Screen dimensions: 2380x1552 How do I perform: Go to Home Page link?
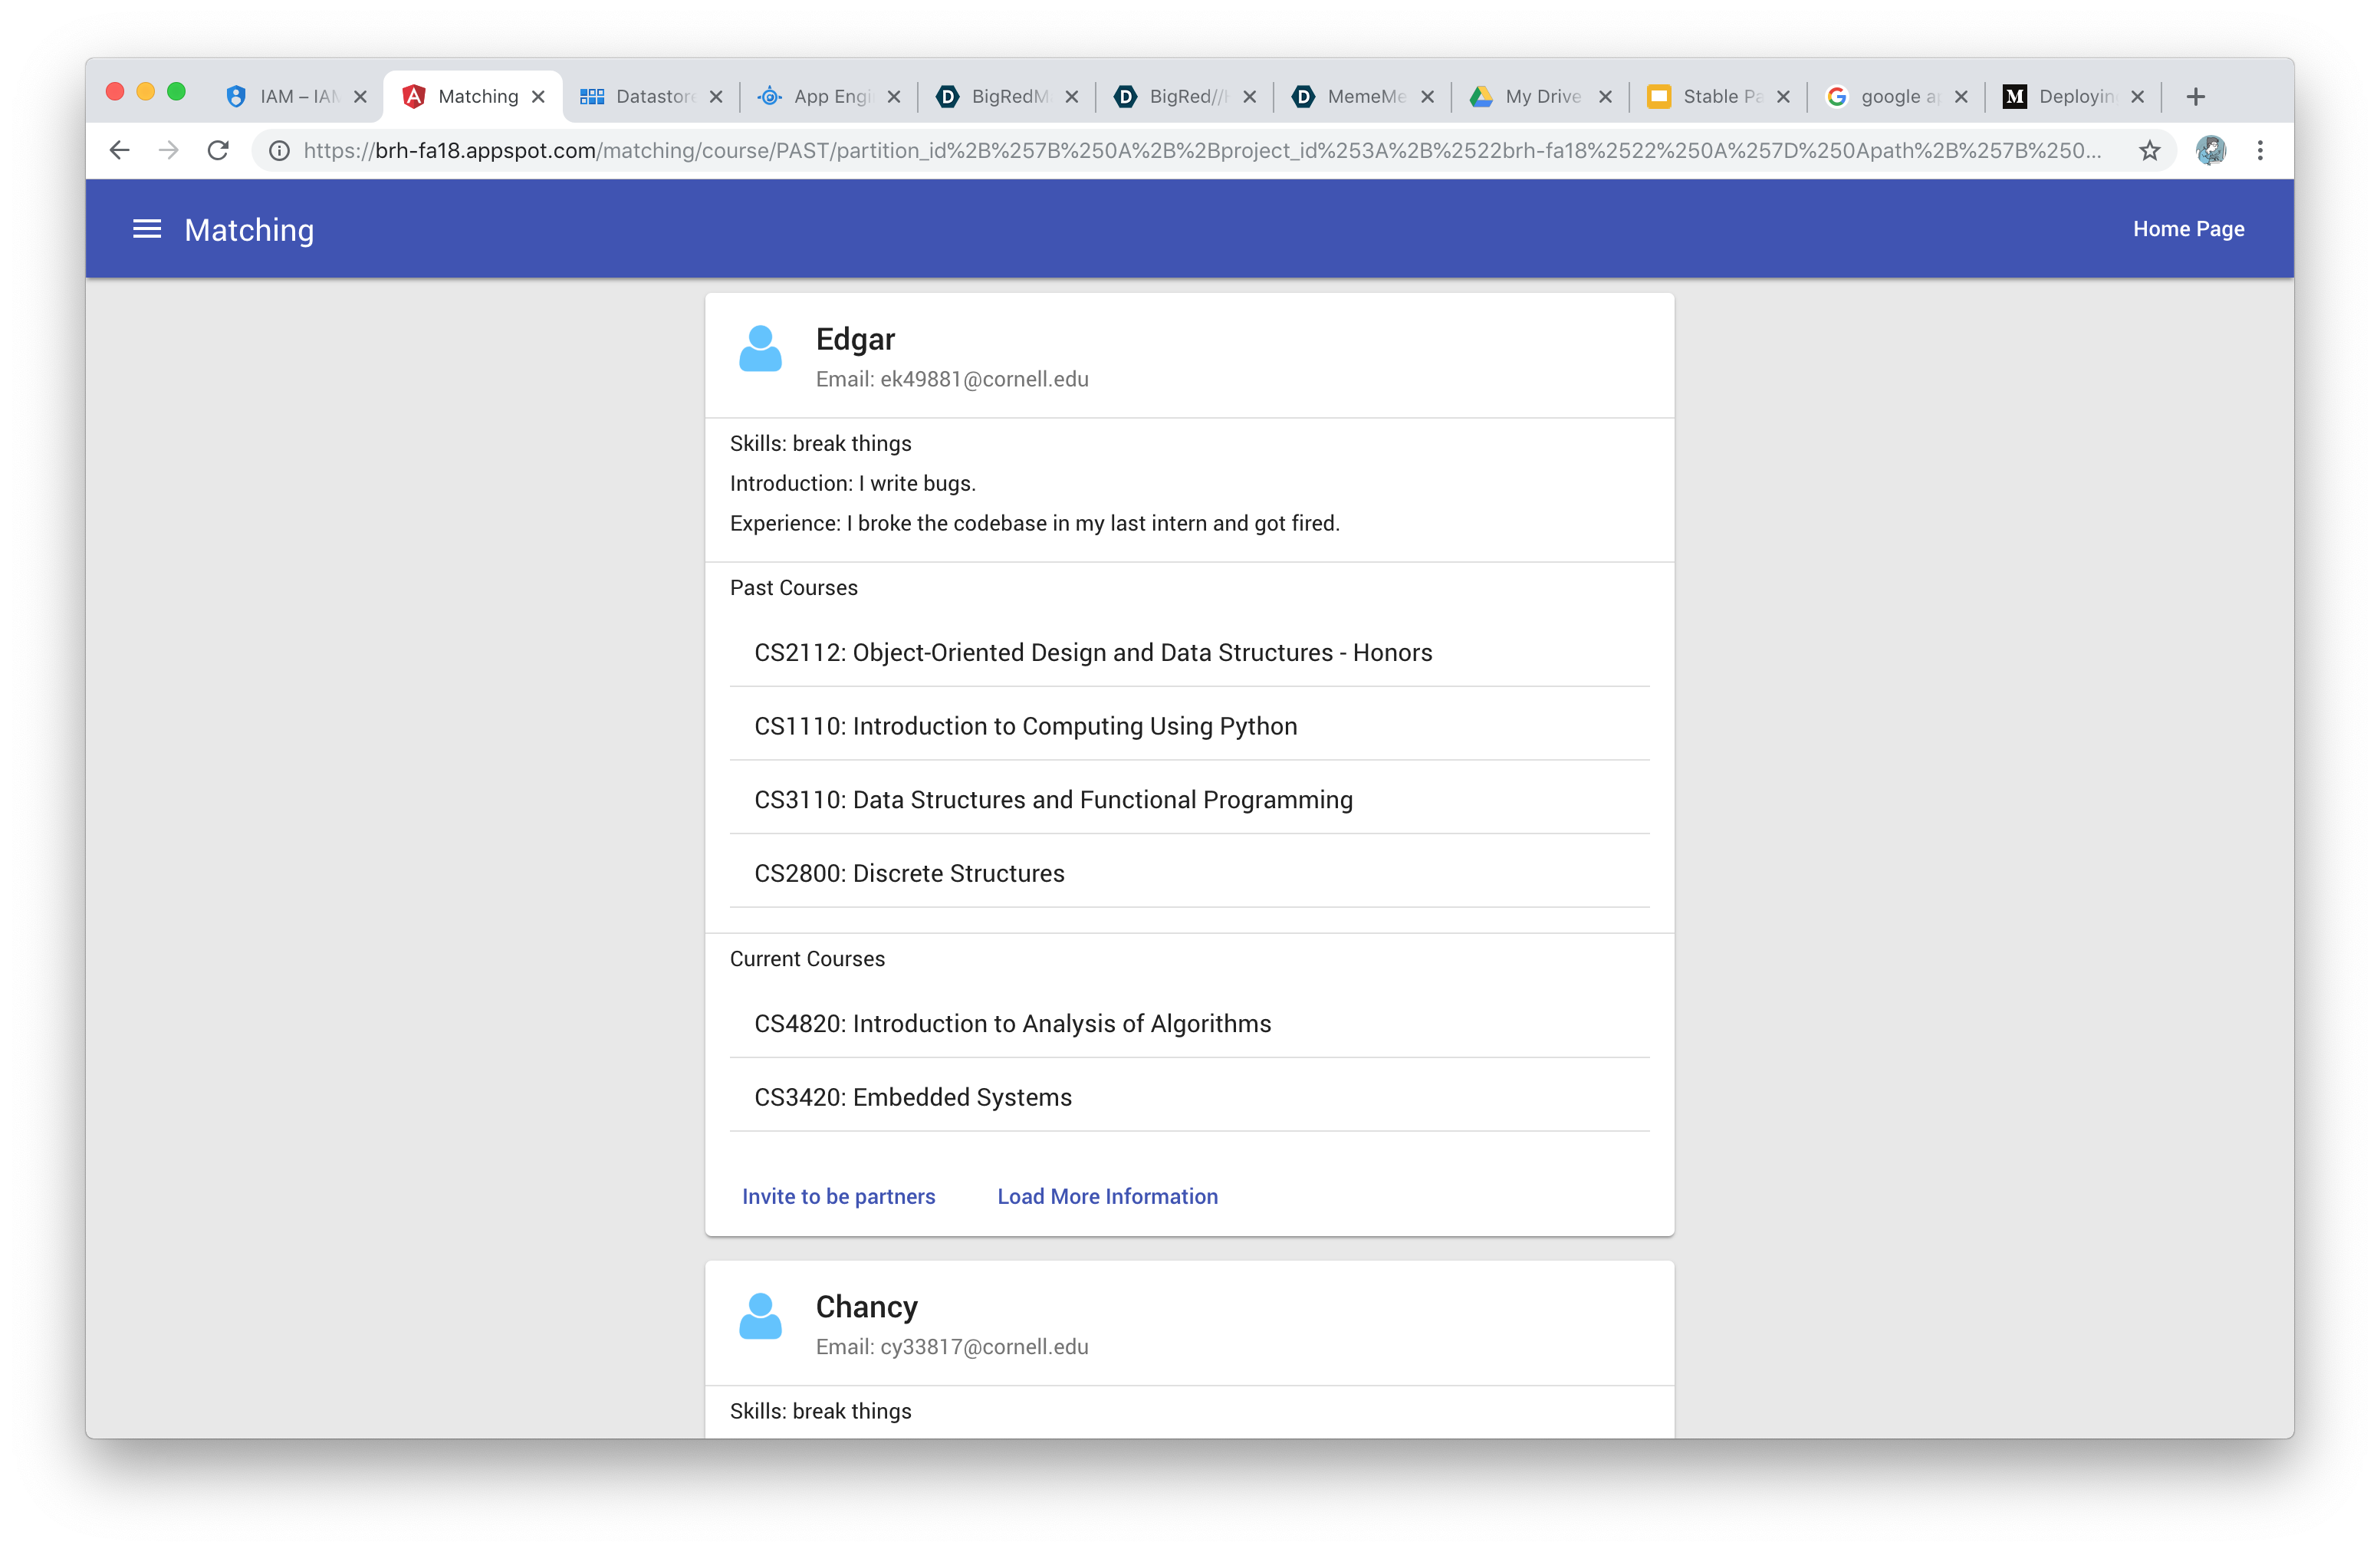click(x=2188, y=229)
